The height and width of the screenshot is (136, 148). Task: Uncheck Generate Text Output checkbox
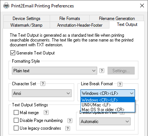pyautogui.click(x=13, y=53)
